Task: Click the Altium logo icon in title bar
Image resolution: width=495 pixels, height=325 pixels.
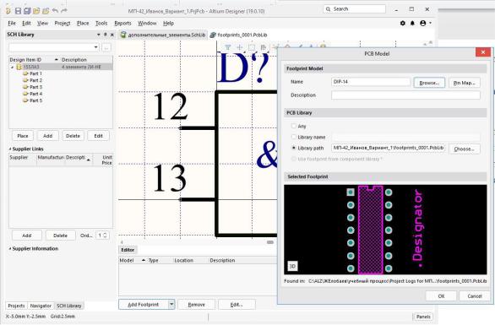Action: pyautogui.click(x=8, y=11)
